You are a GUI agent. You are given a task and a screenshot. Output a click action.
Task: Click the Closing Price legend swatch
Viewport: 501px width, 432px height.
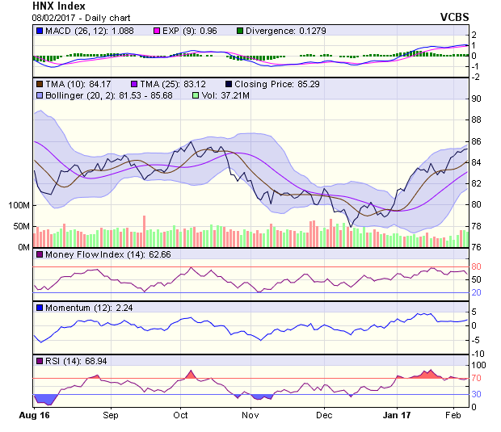(x=229, y=84)
